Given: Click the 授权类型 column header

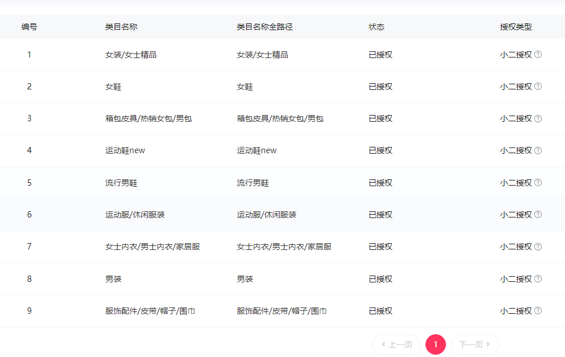Looking at the screenshot, I should point(516,27).
